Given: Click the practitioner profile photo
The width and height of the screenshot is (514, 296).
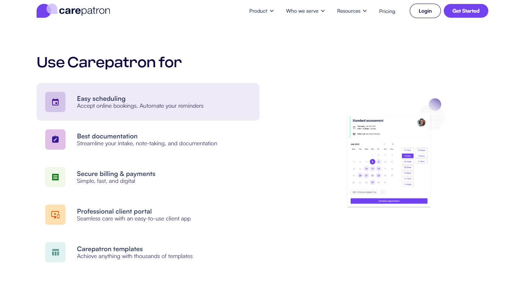Looking at the screenshot, I should pyautogui.click(x=421, y=122).
